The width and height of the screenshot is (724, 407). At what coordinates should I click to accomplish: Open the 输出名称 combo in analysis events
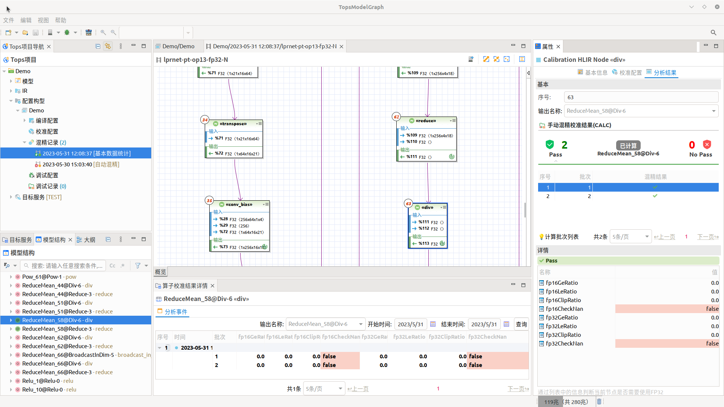[360, 324]
